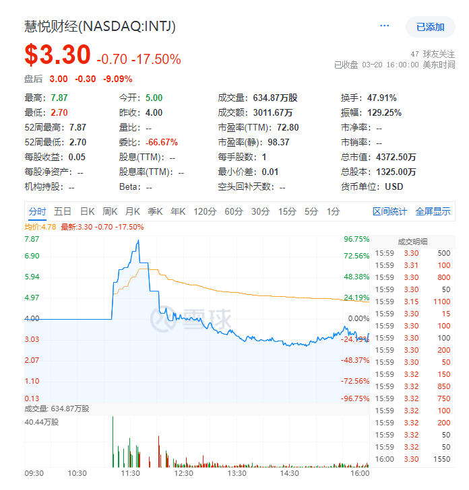This screenshot has height=490, width=469.
Task: Click the 总股本 value 1325.00万
Action: (396, 172)
